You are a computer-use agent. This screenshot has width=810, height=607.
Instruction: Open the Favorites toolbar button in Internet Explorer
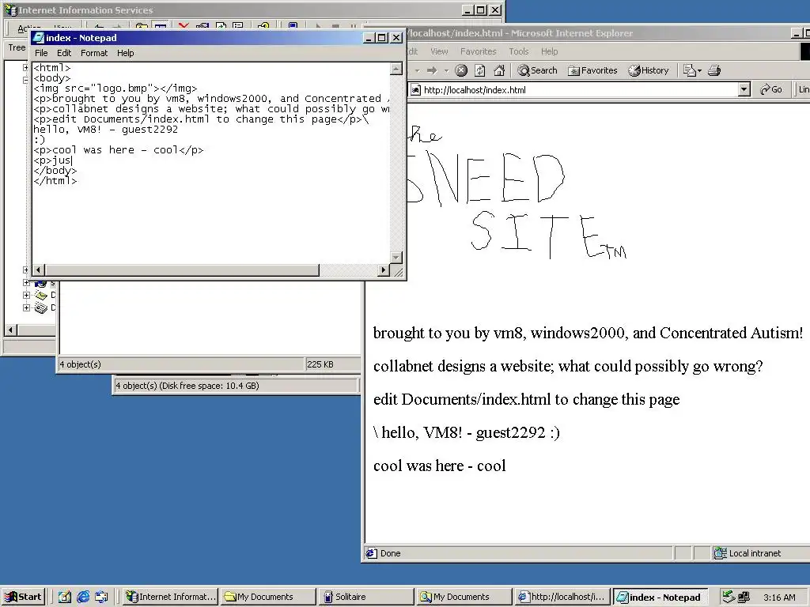click(x=592, y=70)
